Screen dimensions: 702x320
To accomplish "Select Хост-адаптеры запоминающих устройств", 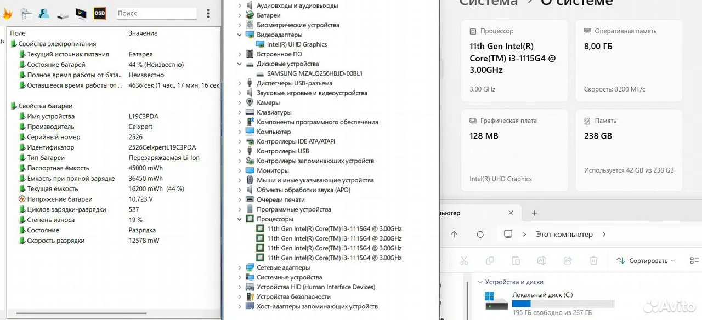I will tap(317, 306).
